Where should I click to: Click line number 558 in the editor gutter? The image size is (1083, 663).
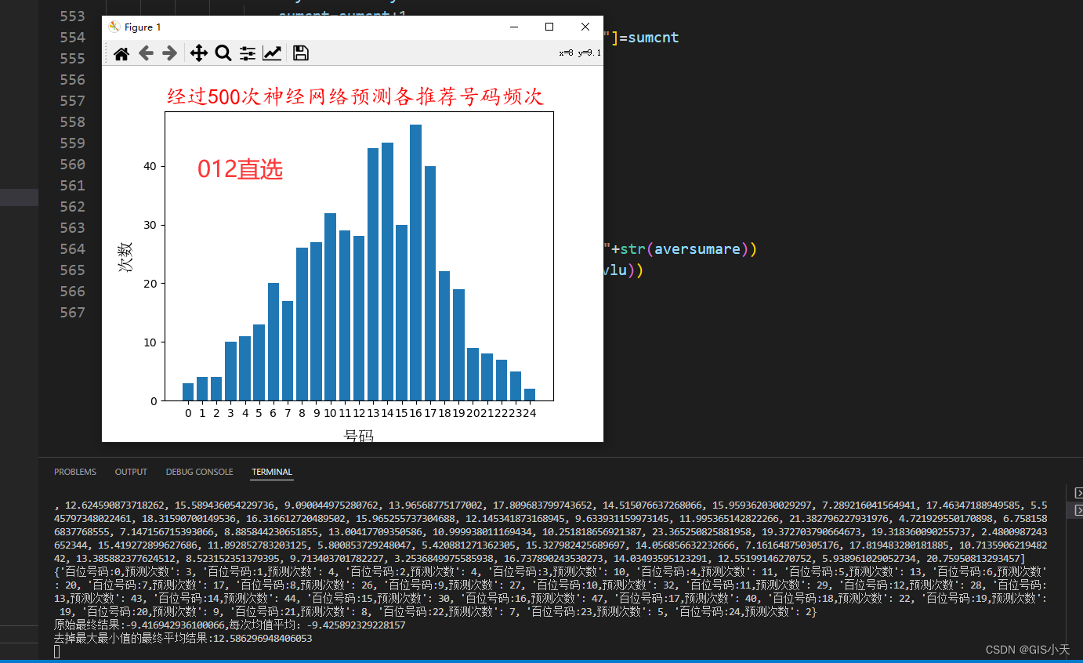72,122
